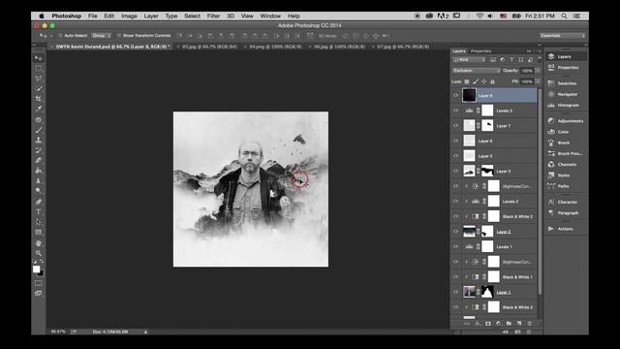The width and height of the screenshot is (620, 349).
Task: Hide the Layer 7 visibility eye
Action: pyautogui.click(x=455, y=125)
